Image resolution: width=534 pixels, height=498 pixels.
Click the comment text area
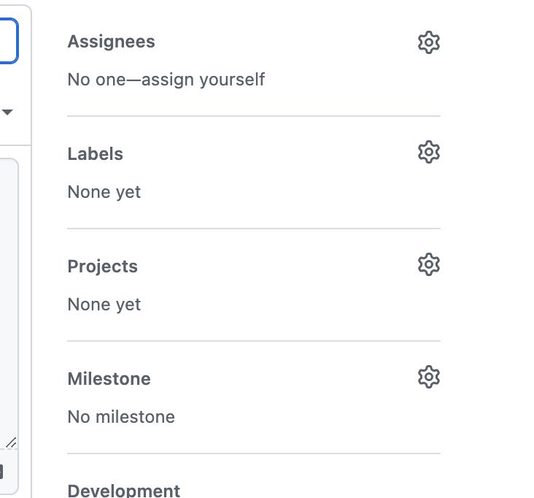[7, 292]
